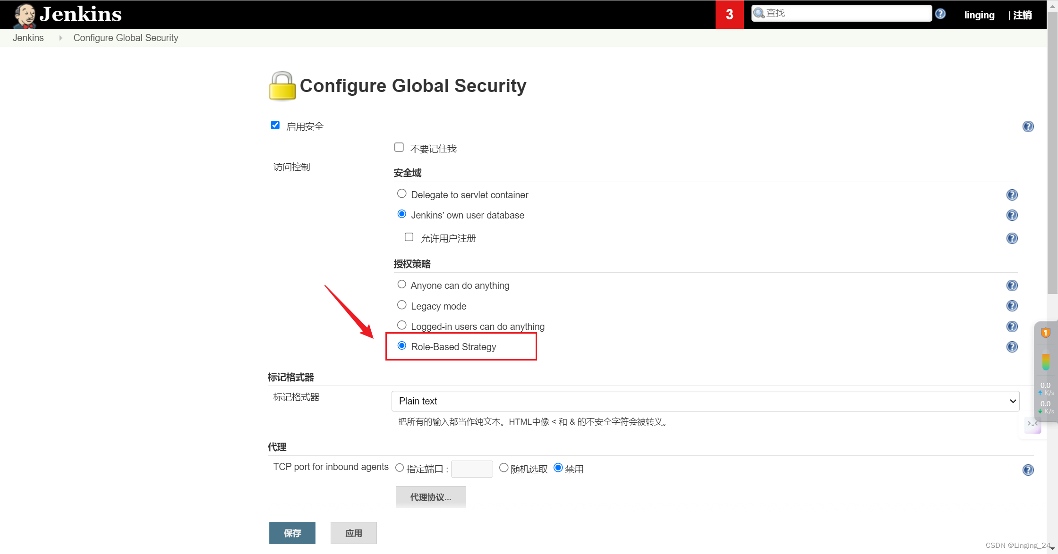Enable the 不要记住我 checkbox
The height and width of the screenshot is (554, 1058).
399,147
